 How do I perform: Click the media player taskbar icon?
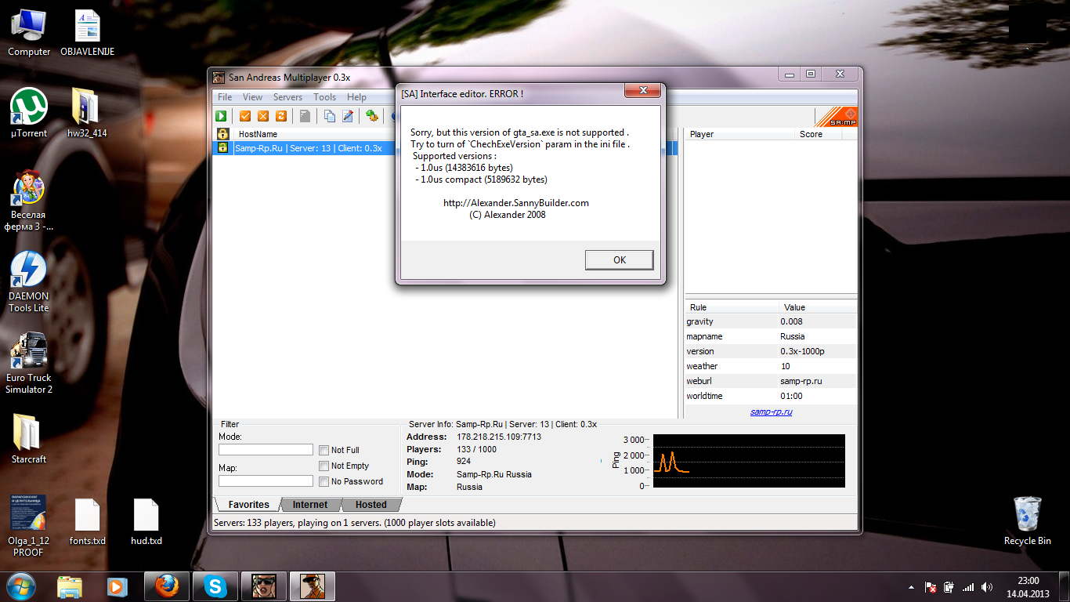pos(117,586)
